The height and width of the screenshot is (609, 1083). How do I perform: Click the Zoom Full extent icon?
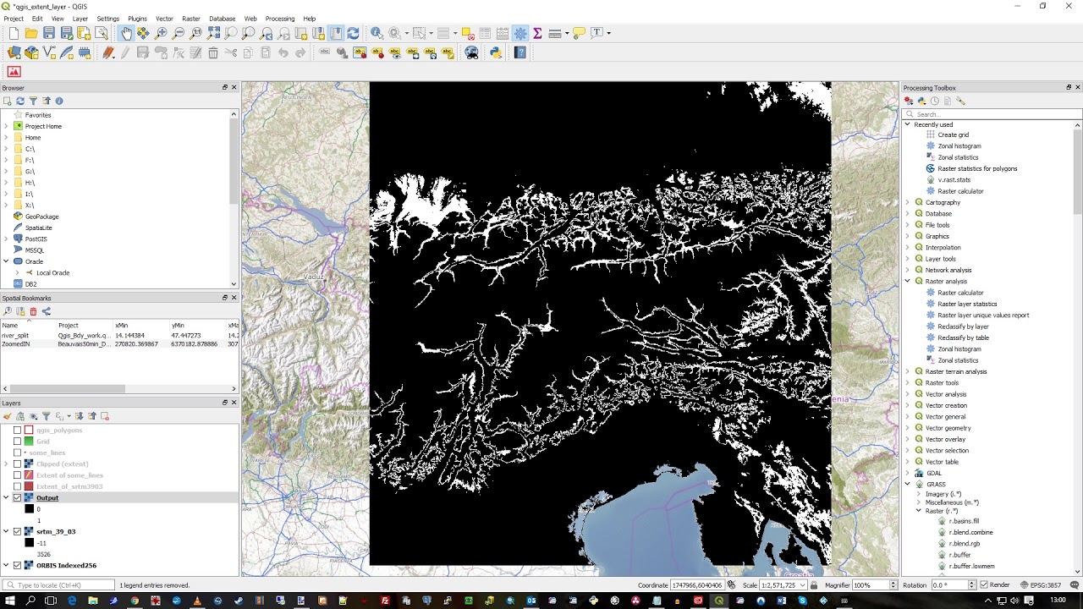click(x=214, y=33)
